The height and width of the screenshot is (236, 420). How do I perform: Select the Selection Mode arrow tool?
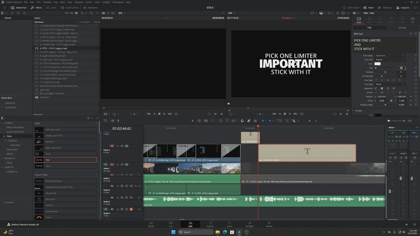[x=193, y=121]
